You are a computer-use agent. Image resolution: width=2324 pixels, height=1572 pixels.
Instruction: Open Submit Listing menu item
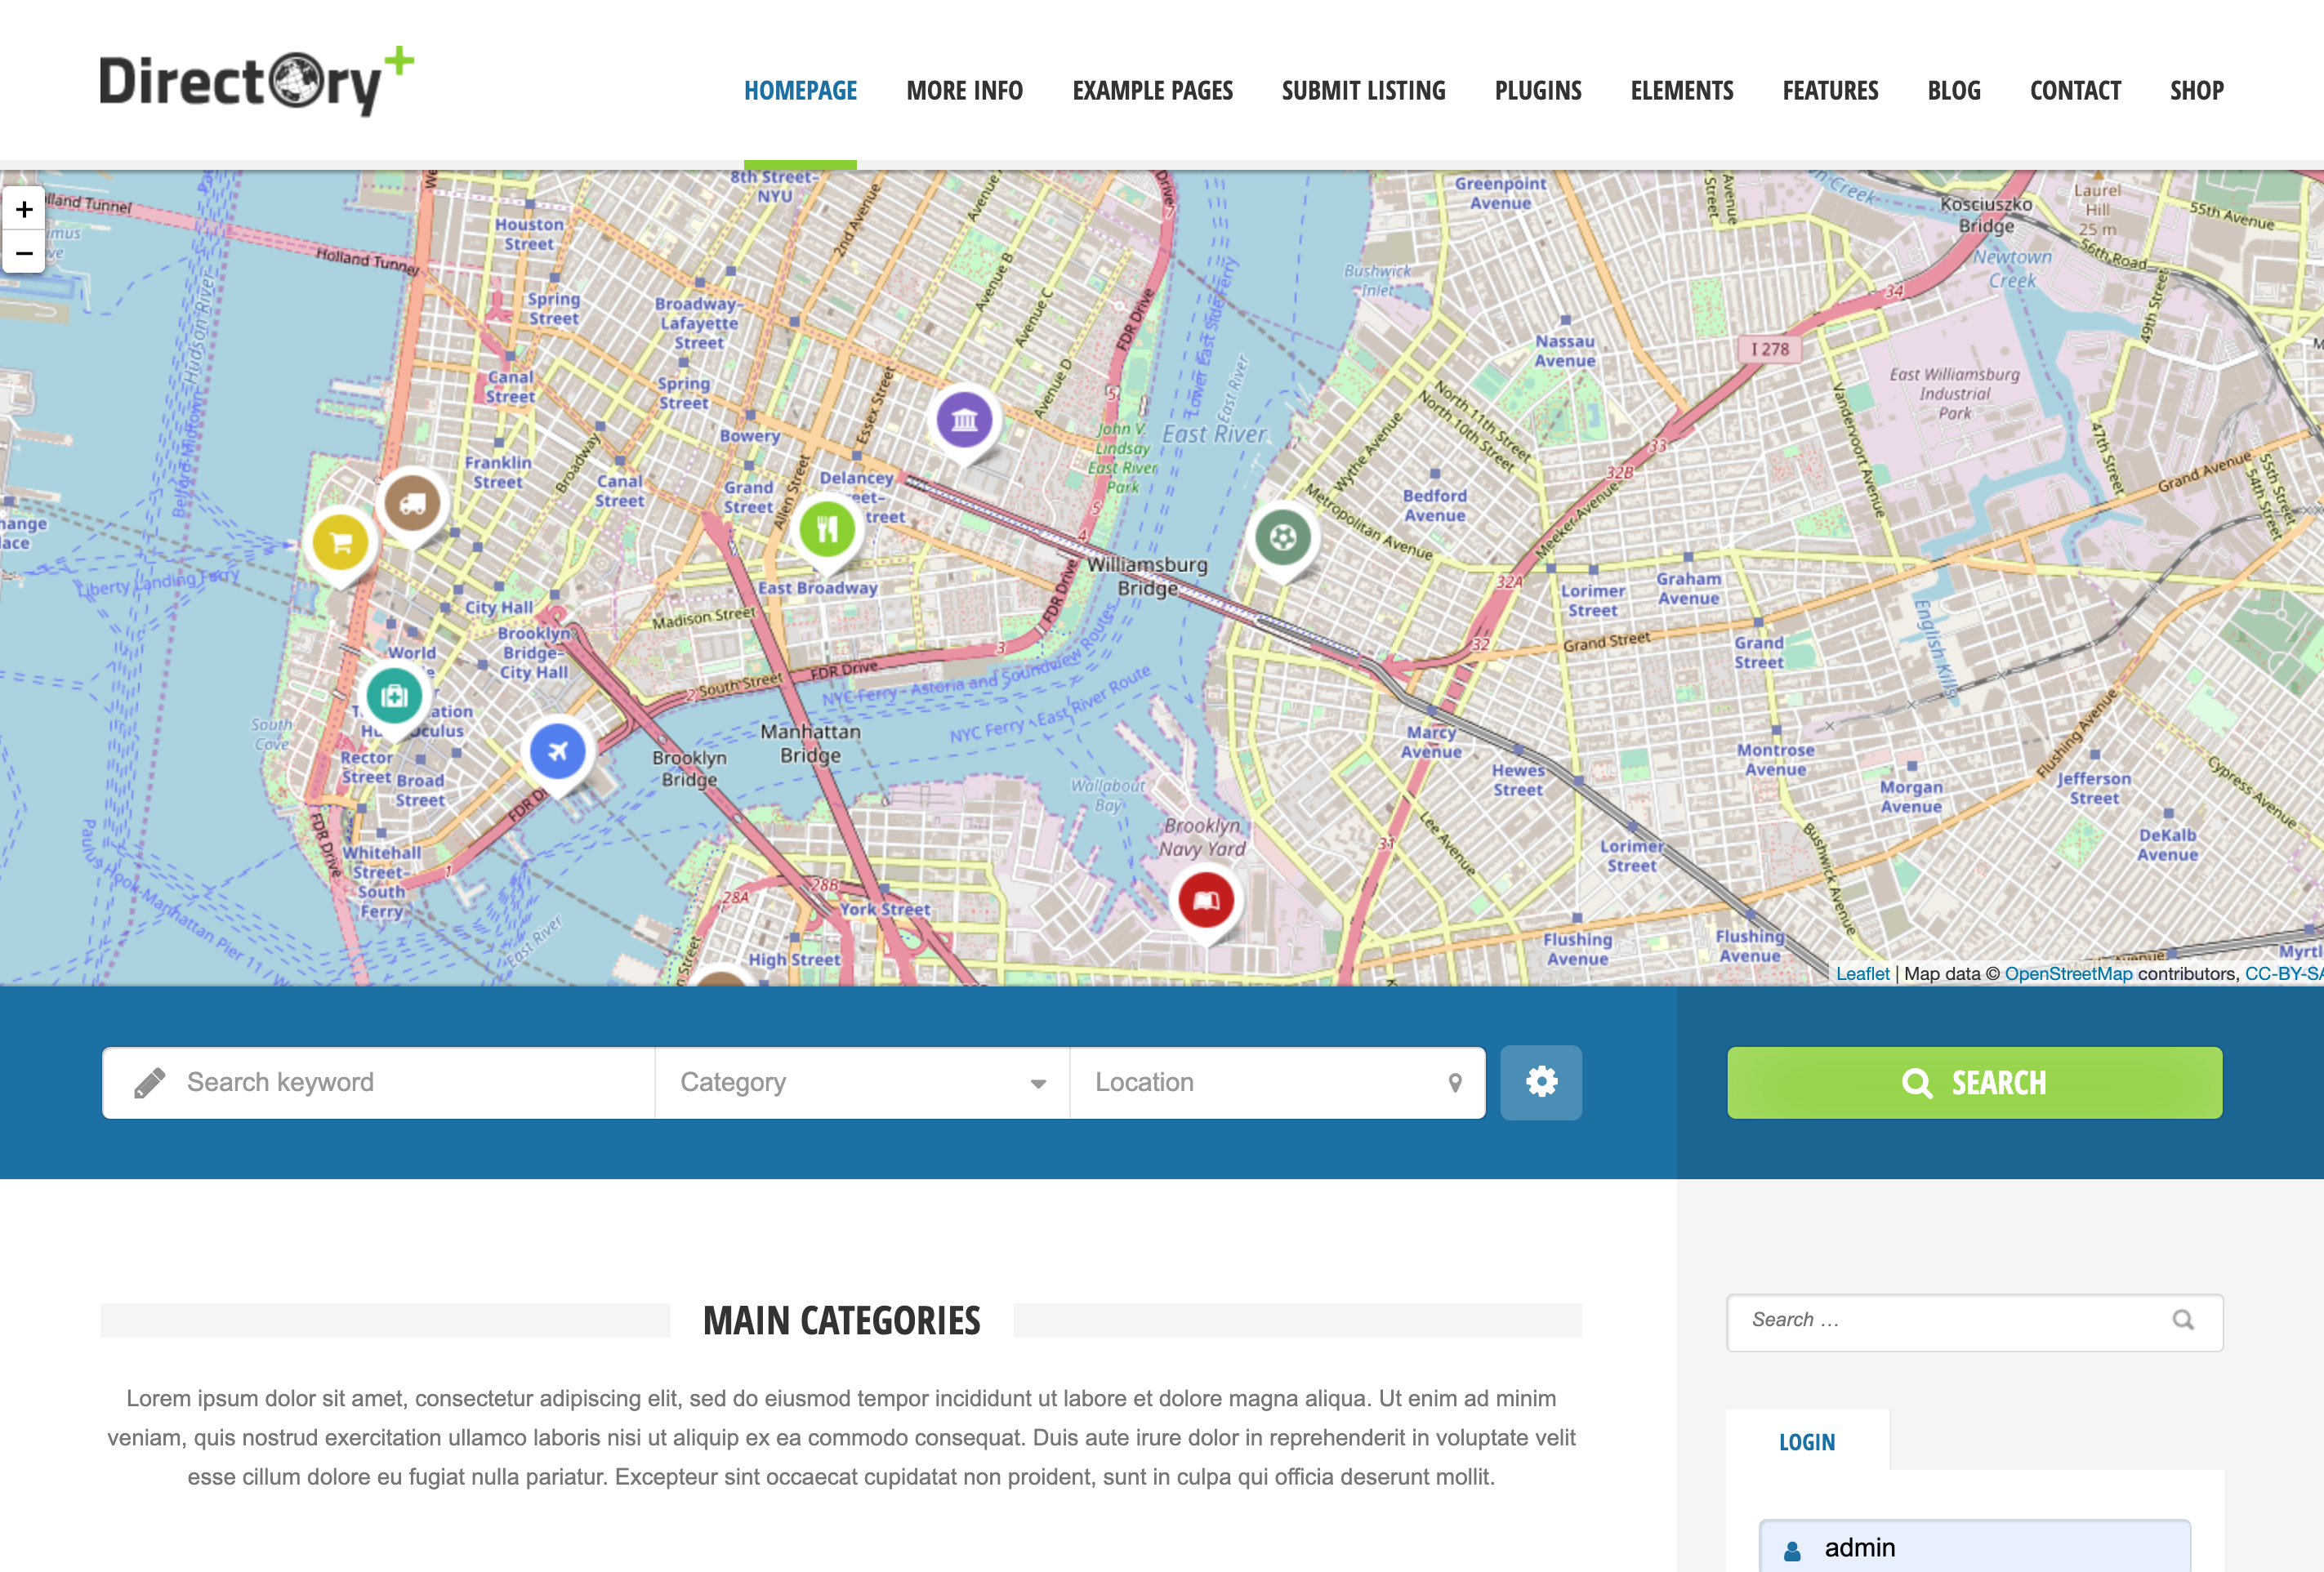click(x=1363, y=91)
